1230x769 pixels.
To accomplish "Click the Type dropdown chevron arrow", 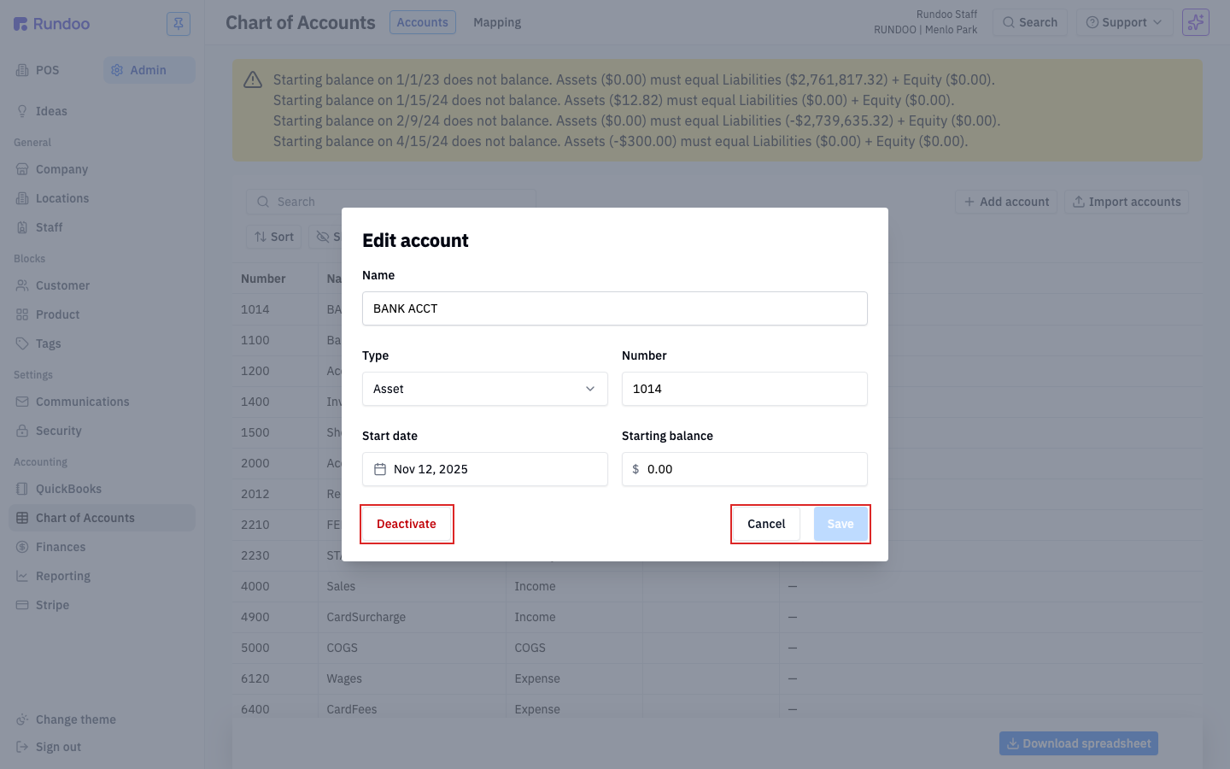I will pyautogui.click(x=590, y=389).
